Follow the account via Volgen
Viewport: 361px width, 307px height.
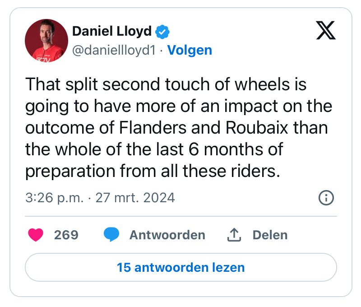point(190,50)
